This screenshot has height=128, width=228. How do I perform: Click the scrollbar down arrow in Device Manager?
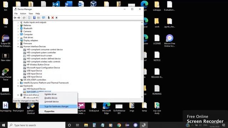[142, 97]
